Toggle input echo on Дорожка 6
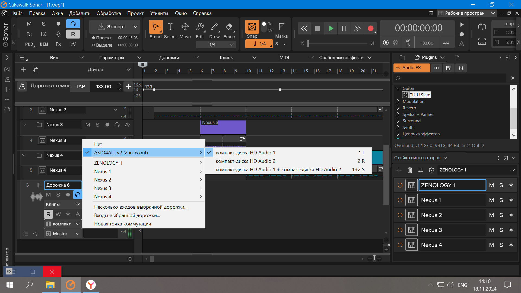The height and width of the screenshot is (293, 521). click(x=78, y=195)
